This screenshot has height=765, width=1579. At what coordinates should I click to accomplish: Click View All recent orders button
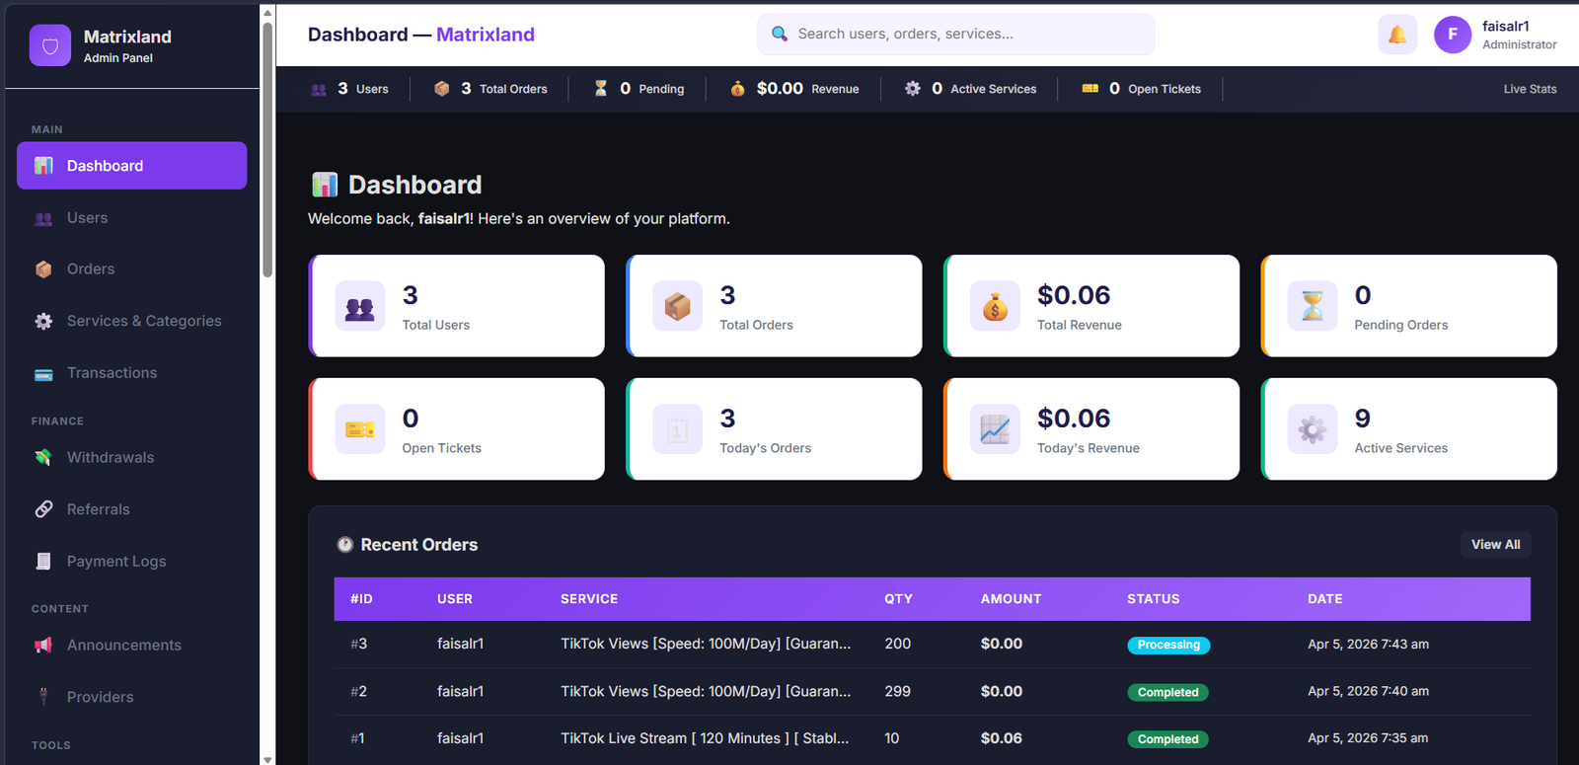1494,545
